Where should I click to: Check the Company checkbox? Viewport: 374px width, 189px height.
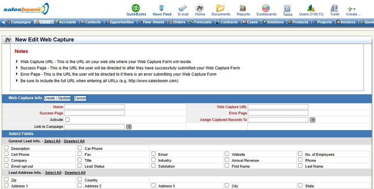(6, 160)
